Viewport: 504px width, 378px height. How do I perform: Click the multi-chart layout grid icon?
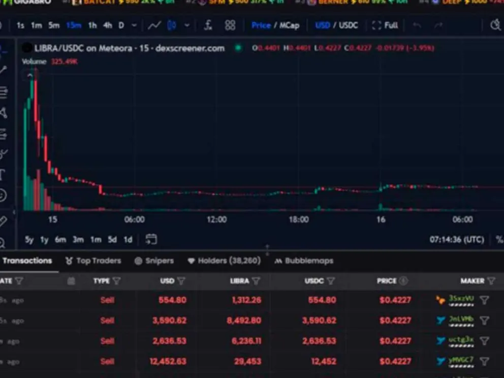click(x=230, y=25)
